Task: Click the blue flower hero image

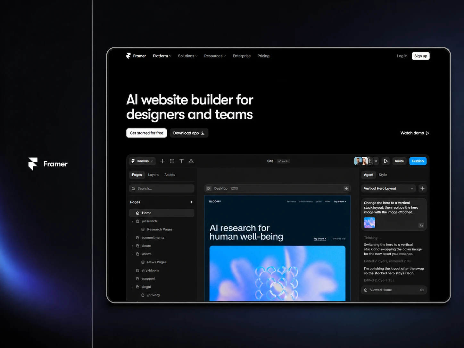Action: (x=278, y=273)
